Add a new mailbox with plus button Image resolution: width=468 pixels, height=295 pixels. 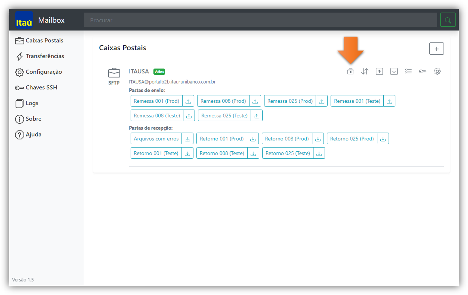(436, 49)
